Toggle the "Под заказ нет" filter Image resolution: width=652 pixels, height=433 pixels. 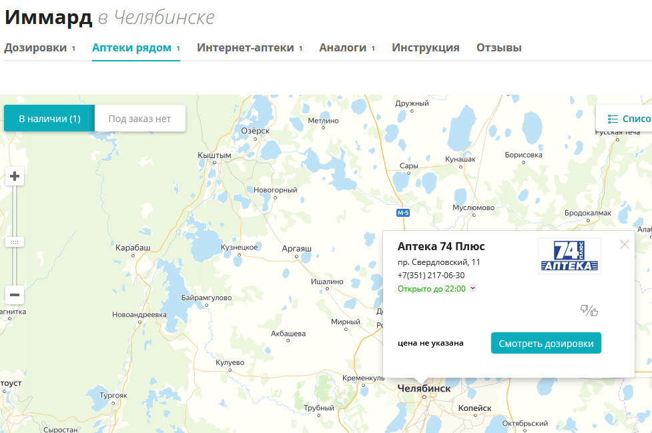pos(139,119)
